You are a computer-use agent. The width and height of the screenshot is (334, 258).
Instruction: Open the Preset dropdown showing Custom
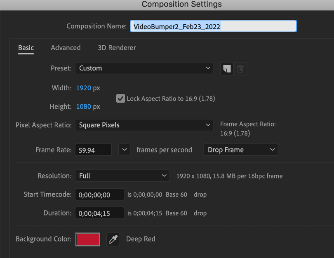pos(144,68)
